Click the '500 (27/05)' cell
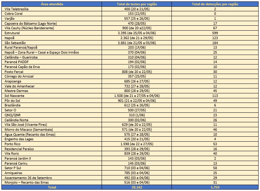 point(137,110)
